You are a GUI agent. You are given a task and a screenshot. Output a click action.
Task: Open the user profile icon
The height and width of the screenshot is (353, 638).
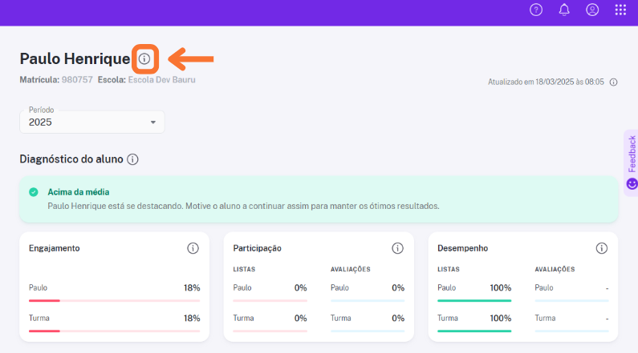(x=592, y=10)
